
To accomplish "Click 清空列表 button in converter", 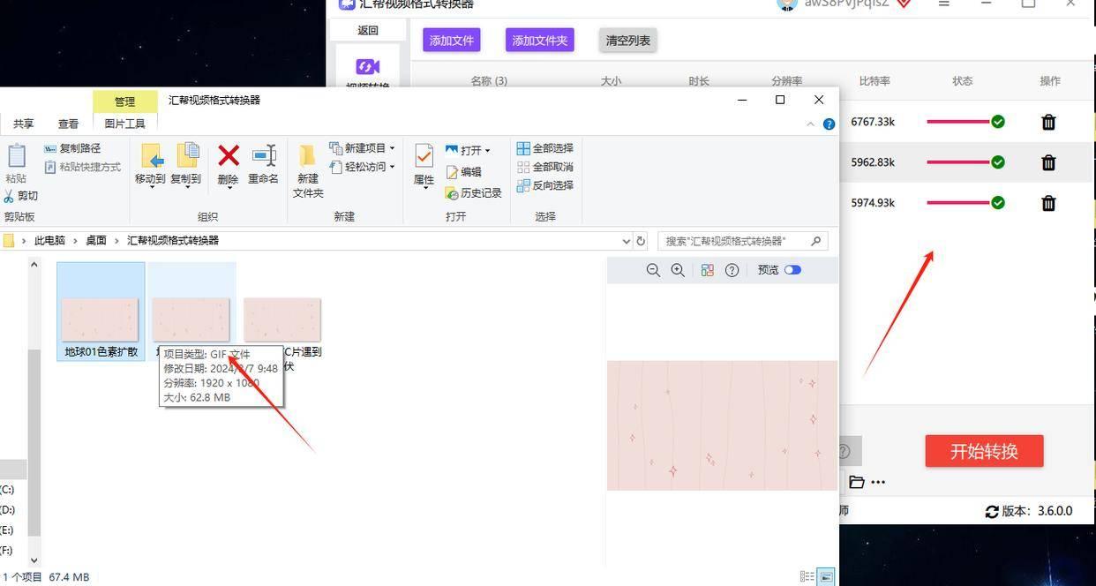I will 628,40.
